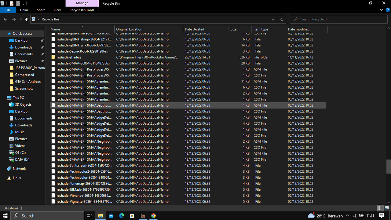Refresh the Recycle Bin view
Viewport: 391px width, 220px height.
(282, 19)
